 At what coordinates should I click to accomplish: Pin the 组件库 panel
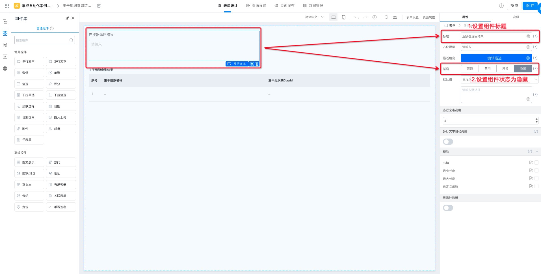pyautogui.click(x=67, y=18)
